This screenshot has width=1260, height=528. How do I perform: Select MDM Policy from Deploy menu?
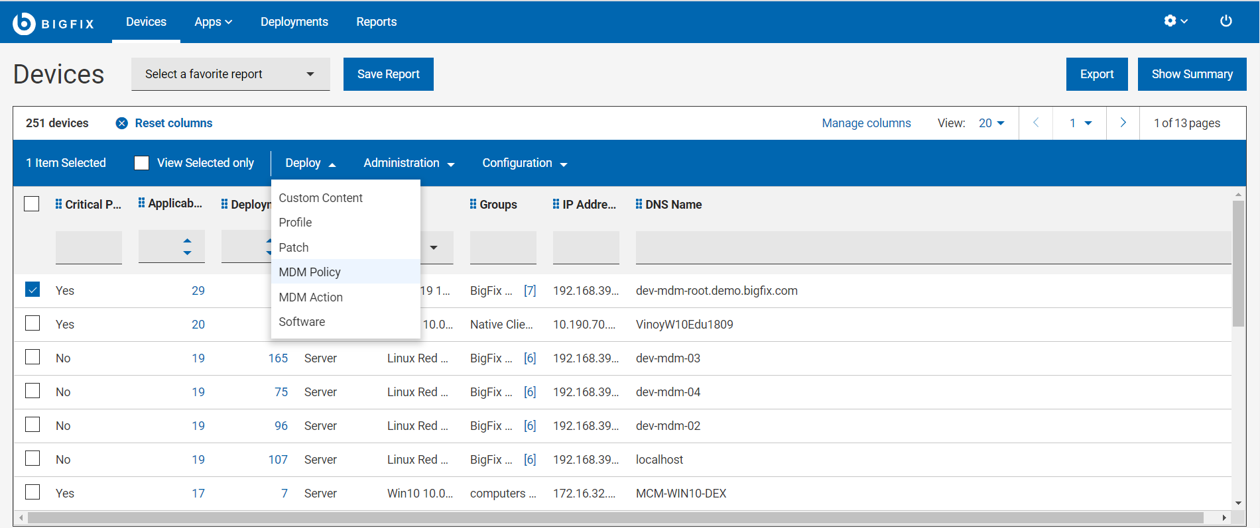(310, 272)
